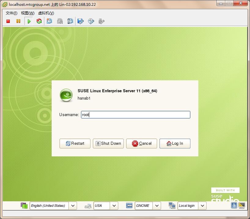250x219 pixels.
Task: Click the USB device connect icon
Action: point(101,21)
